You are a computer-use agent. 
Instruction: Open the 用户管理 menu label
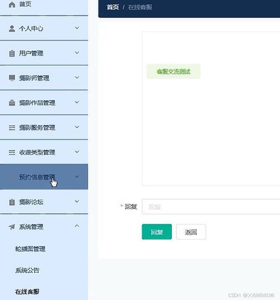31,53
